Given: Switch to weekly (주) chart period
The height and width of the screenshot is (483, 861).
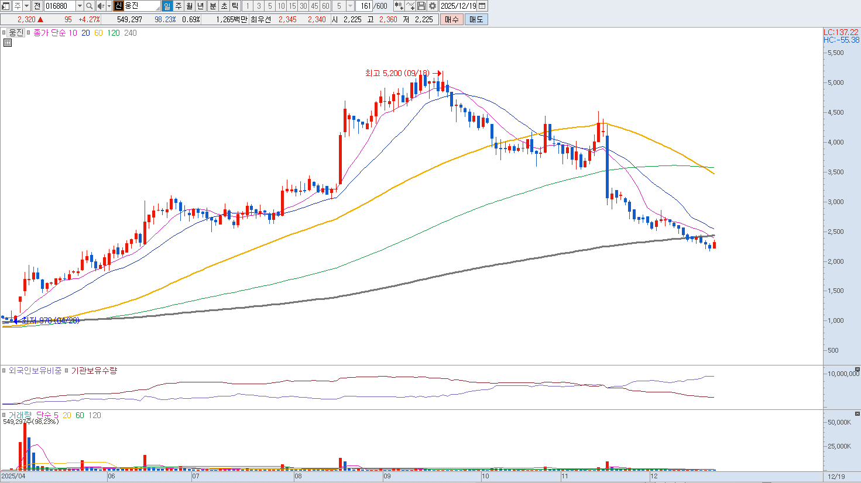Looking at the screenshot, I should 179,6.
